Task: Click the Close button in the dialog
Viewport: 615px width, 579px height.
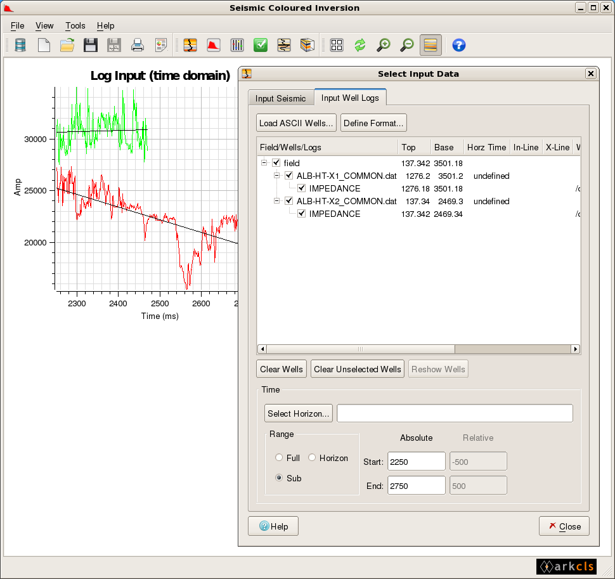Action: [x=564, y=526]
